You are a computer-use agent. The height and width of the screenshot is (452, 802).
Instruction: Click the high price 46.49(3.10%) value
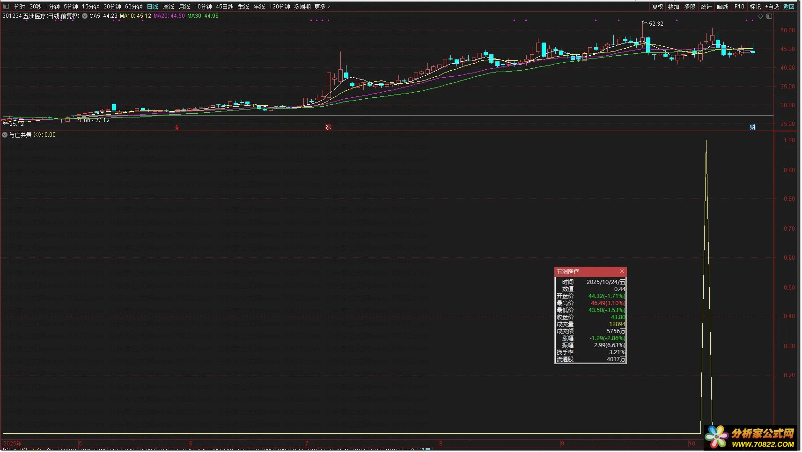coord(608,303)
